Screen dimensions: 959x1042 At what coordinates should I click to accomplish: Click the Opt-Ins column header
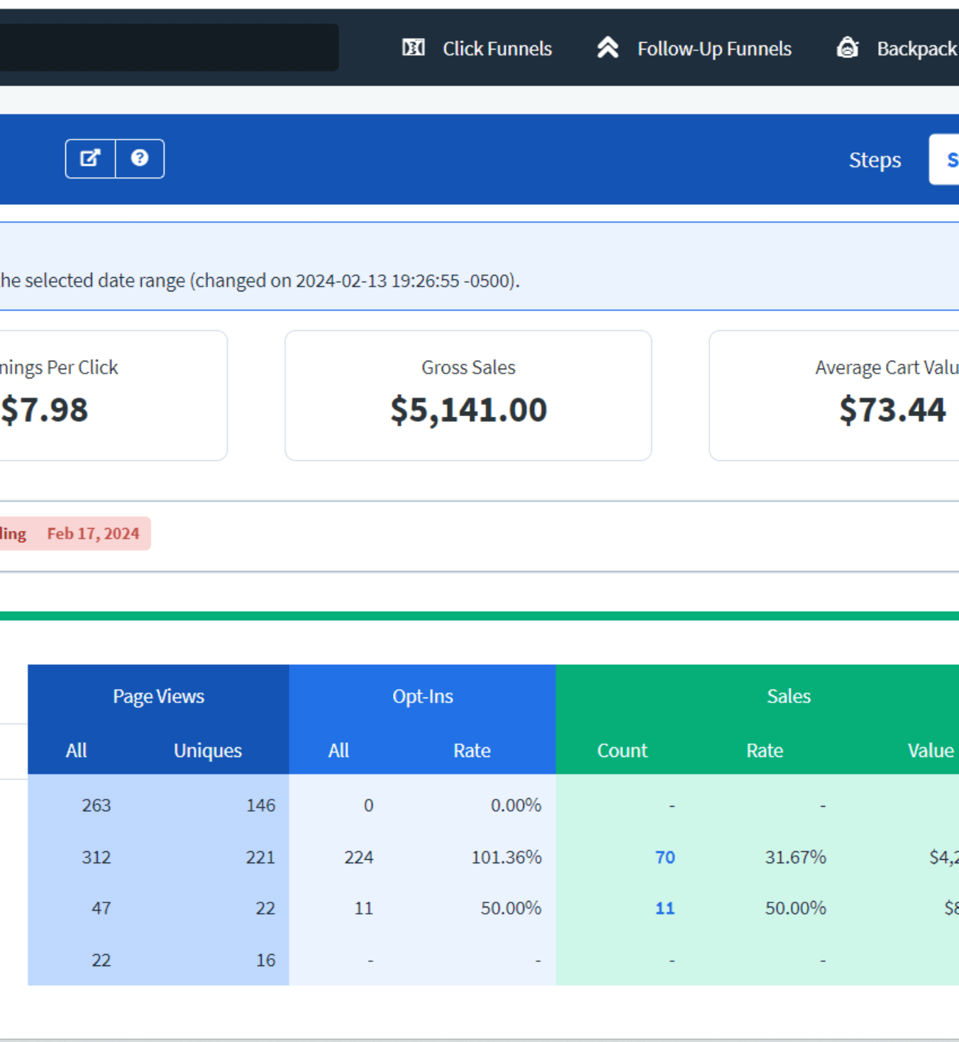point(423,696)
